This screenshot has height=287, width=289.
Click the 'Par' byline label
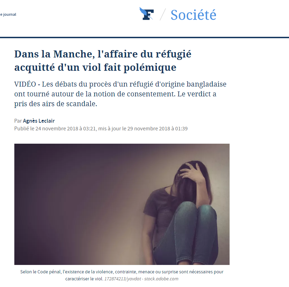[x=18, y=121]
